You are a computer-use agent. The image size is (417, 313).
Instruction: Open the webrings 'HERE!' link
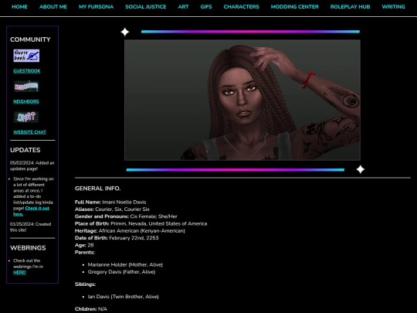(19, 272)
